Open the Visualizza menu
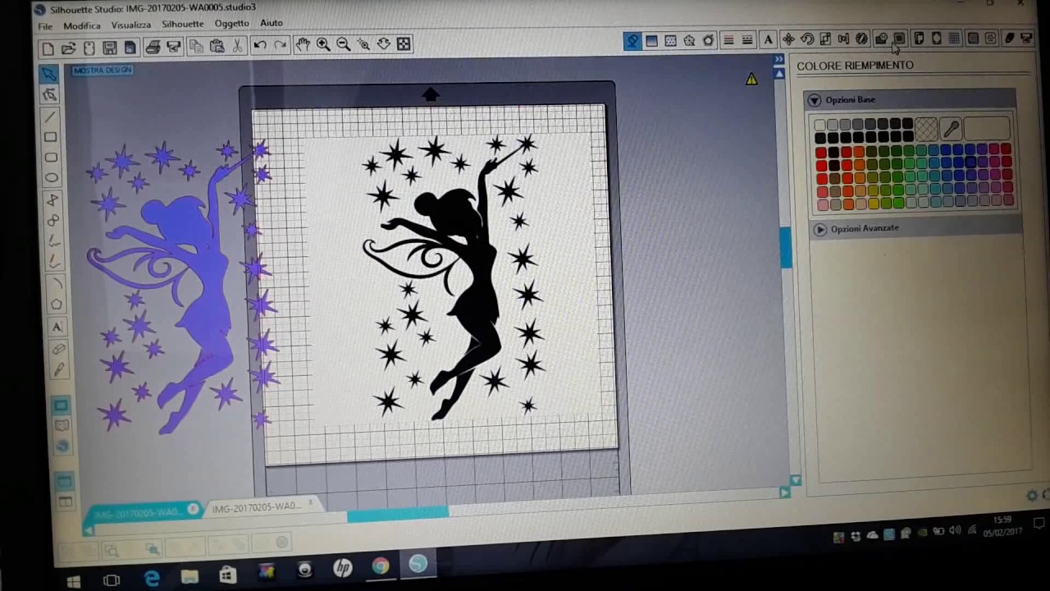1050x591 pixels. pyautogui.click(x=130, y=25)
